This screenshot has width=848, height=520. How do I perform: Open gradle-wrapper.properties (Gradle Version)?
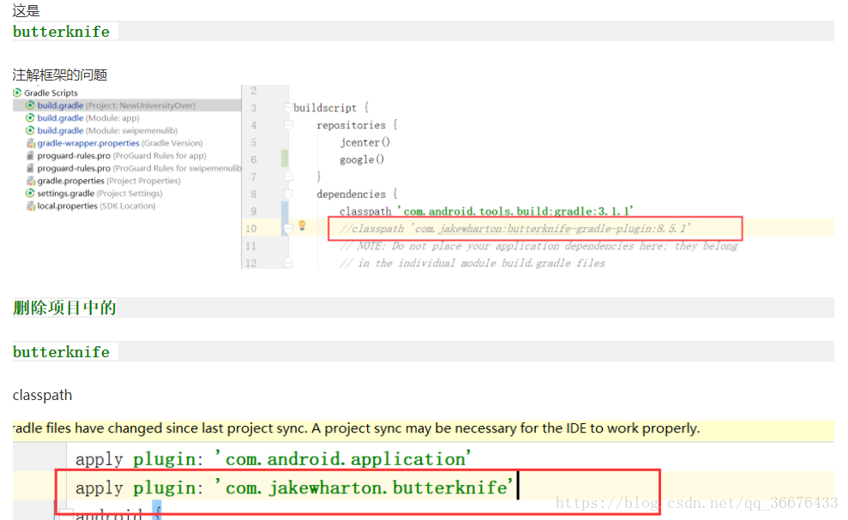coord(119,143)
